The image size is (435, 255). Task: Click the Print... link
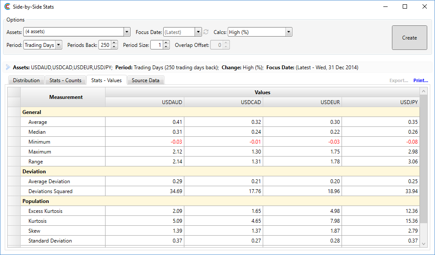(x=421, y=80)
